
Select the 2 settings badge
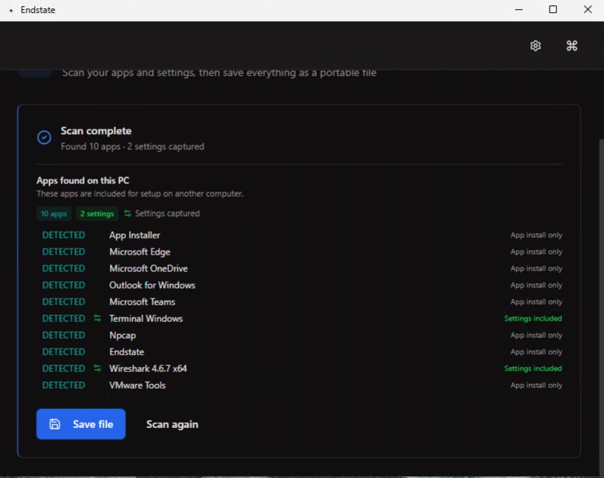[97, 214]
